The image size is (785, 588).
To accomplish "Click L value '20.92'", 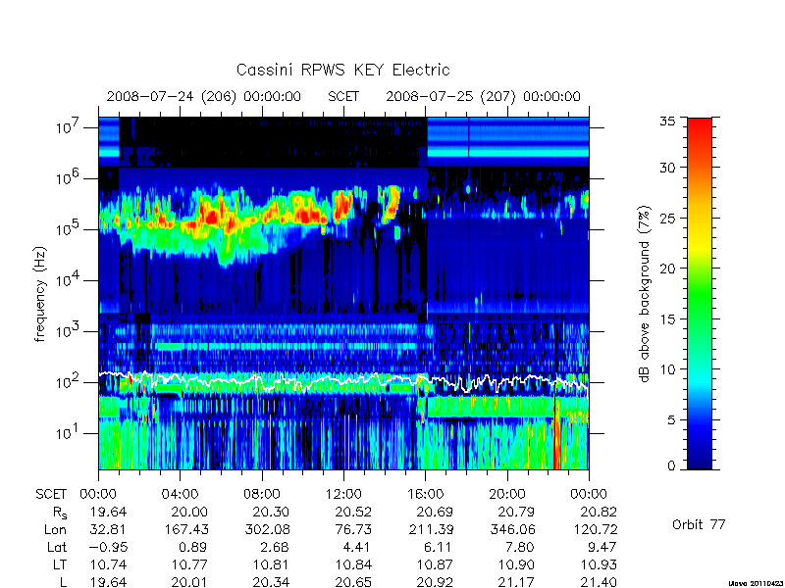I will [434, 582].
